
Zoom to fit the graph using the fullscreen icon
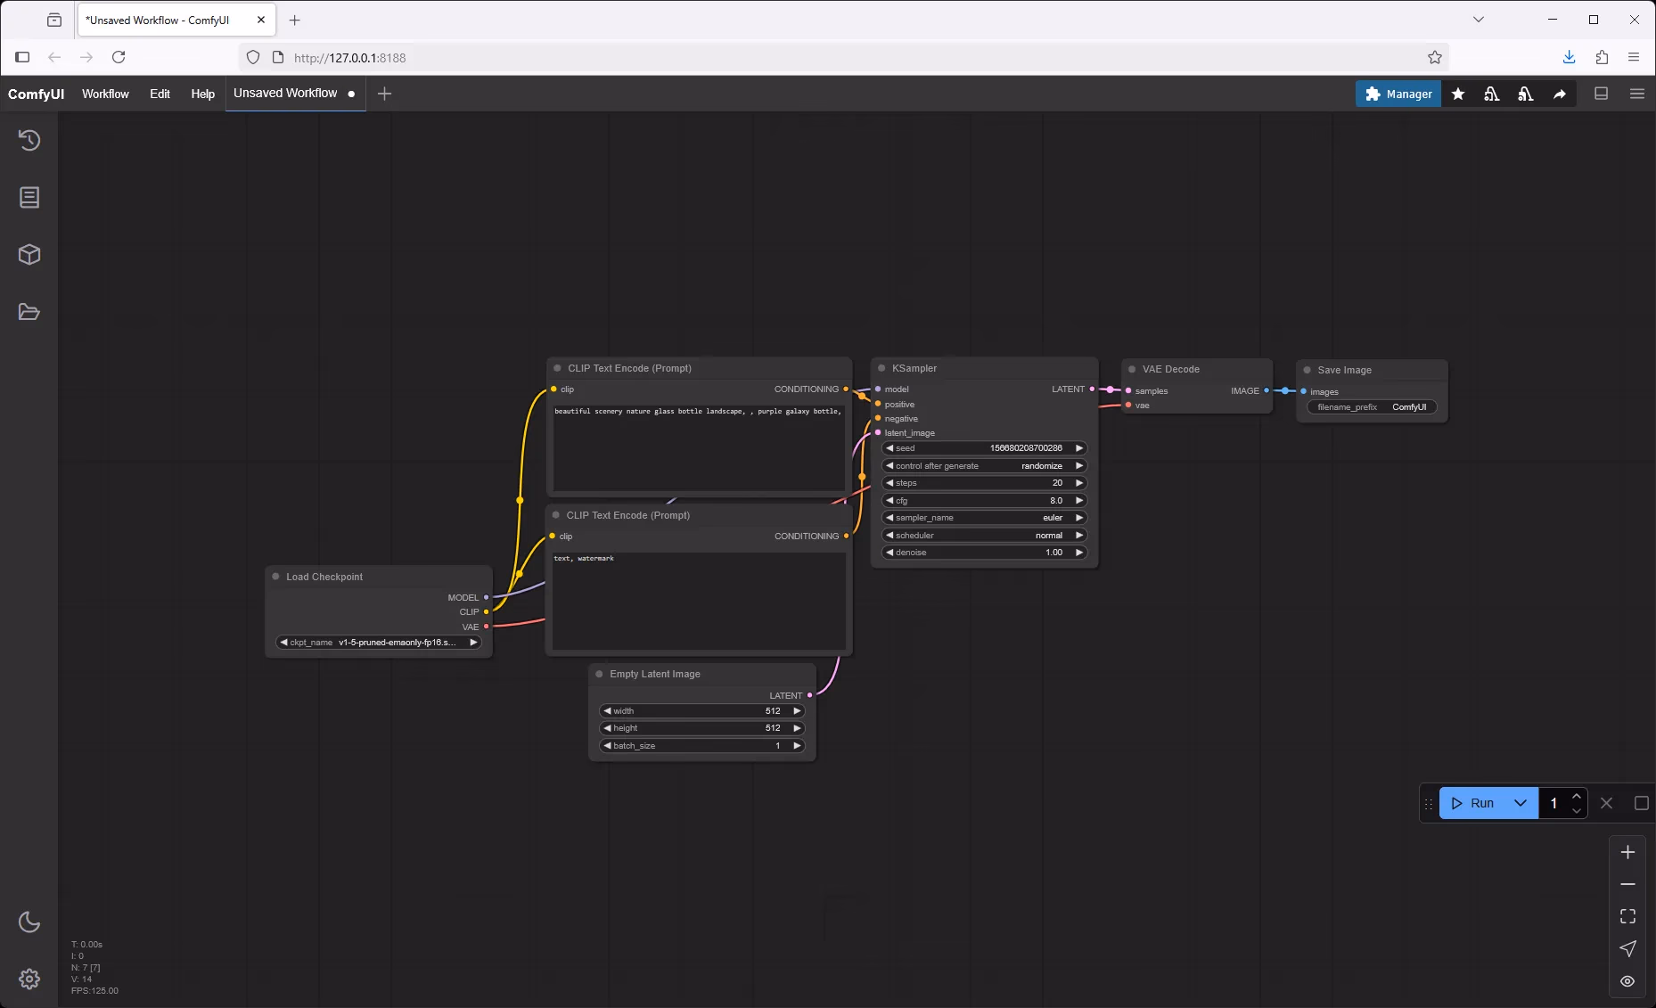pyautogui.click(x=1627, y=915)
